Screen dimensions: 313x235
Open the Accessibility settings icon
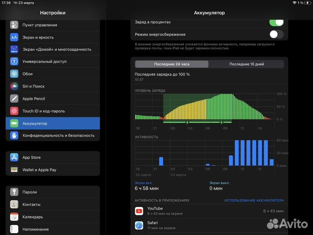coord(14,61)
